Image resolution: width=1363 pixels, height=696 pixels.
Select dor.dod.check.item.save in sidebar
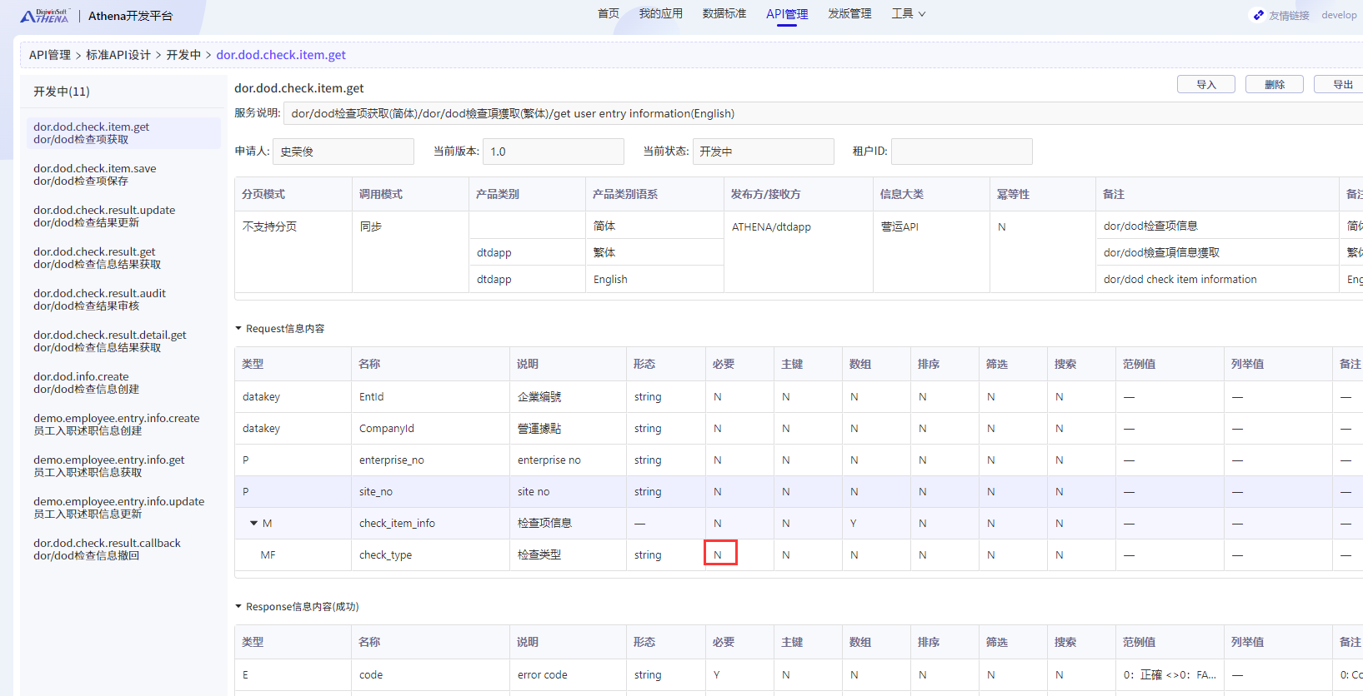pyautogui.click(x=124, y=175)
